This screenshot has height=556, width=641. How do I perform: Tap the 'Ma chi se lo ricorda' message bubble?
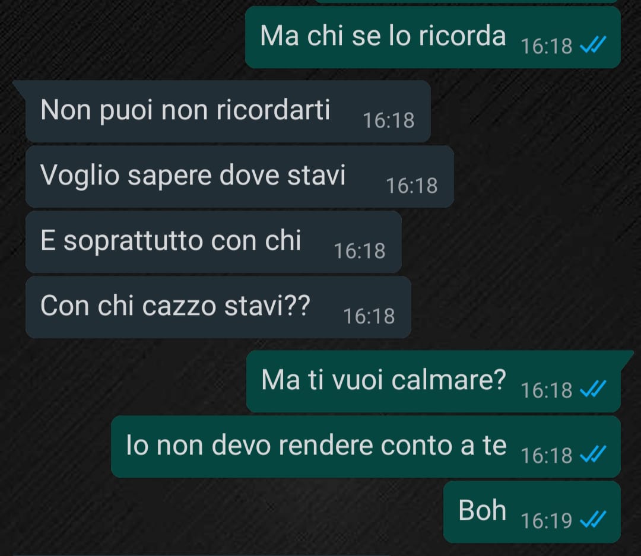433,37
